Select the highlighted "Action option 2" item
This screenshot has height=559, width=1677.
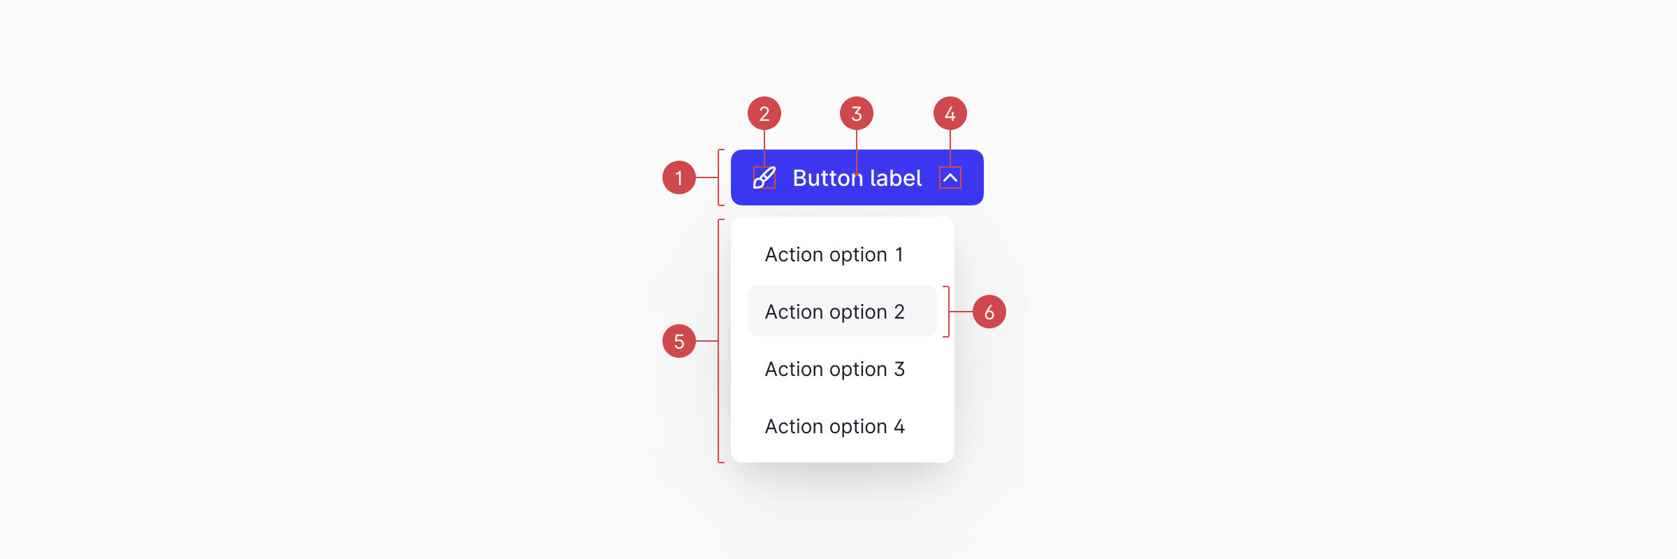click(835, 312)
